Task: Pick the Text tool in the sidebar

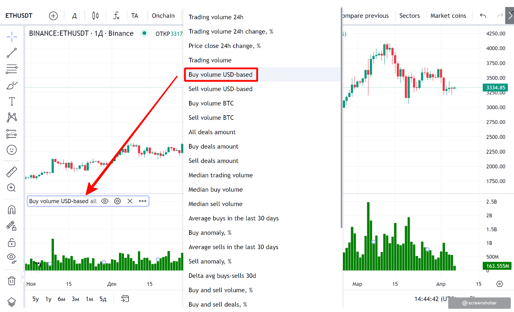Action: pos(12,101)
